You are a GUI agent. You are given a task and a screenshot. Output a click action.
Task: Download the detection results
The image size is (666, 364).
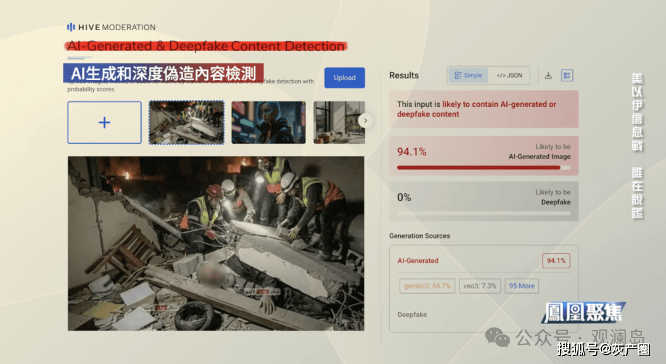548,76
